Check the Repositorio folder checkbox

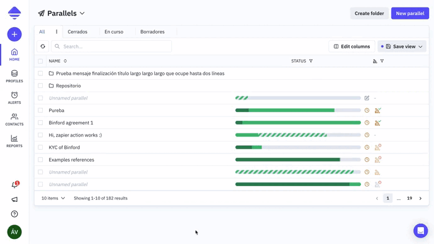click(x=40, y=86)
